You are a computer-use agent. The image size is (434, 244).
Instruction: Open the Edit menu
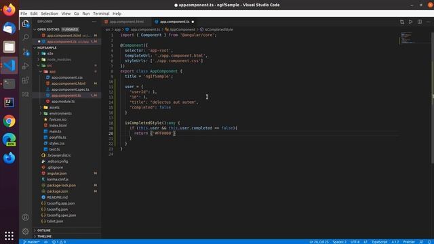[34, 14]
